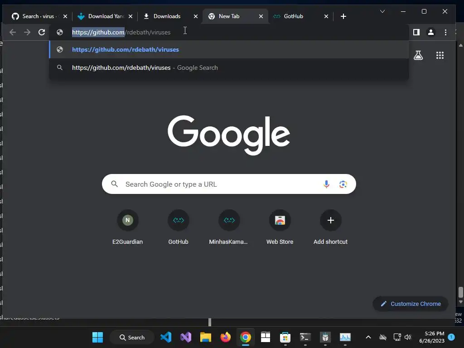This screenshot has height=348, width=464.
Task: Select the New Tab tab
Action: click(x=229, y=16)
